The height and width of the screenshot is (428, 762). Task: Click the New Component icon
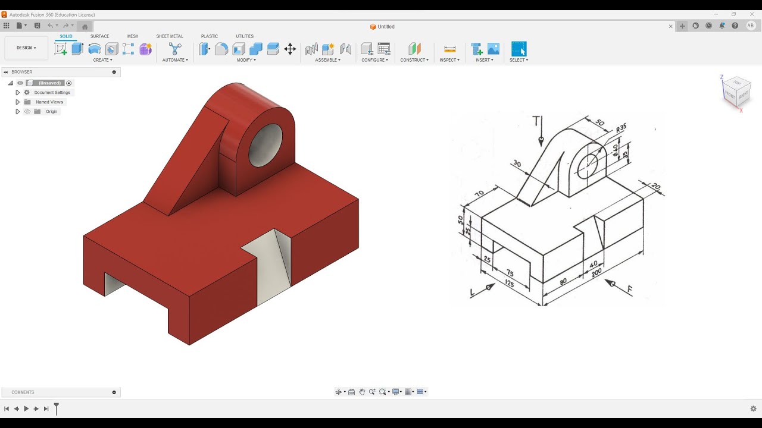point(328,49)
